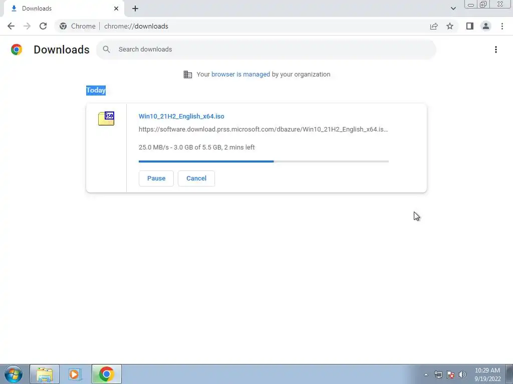Image resolution: width=513 pixels, height=384 pixels.
Task: Click the search magnifier icon
Action: coord(106,49)
